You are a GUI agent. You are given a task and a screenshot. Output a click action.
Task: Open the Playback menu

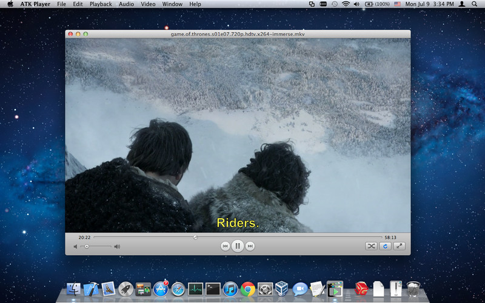click(x=101, y=4)
